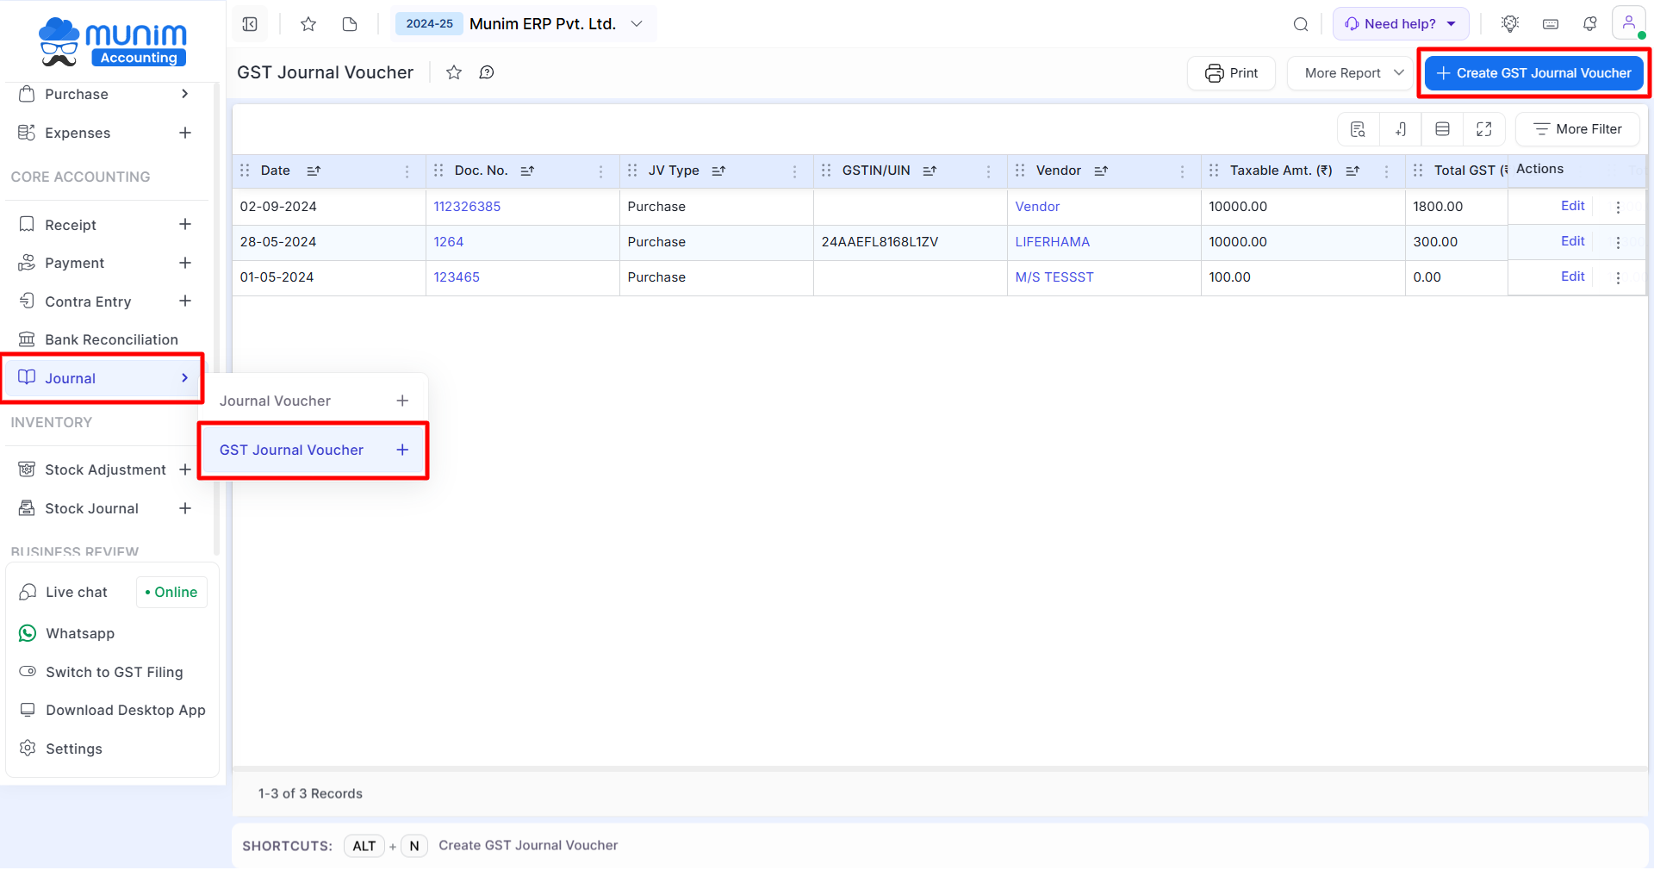1654x870 pixels.
Task: Click the lightbulb ideas icon
Action: (1510, 24)
